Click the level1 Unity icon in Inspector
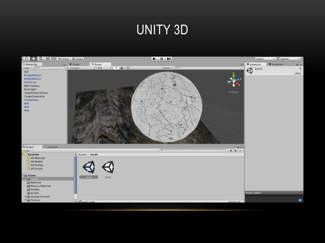 249,71
